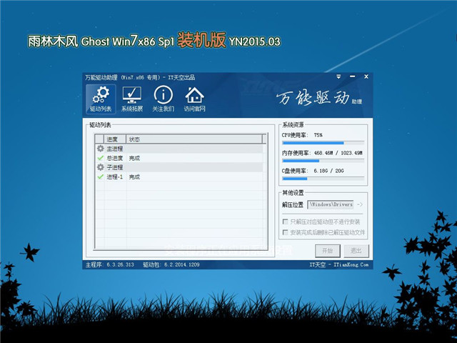
Task: Click the 主程序 version text 6.3.26.313
Action: pos(120,264)
